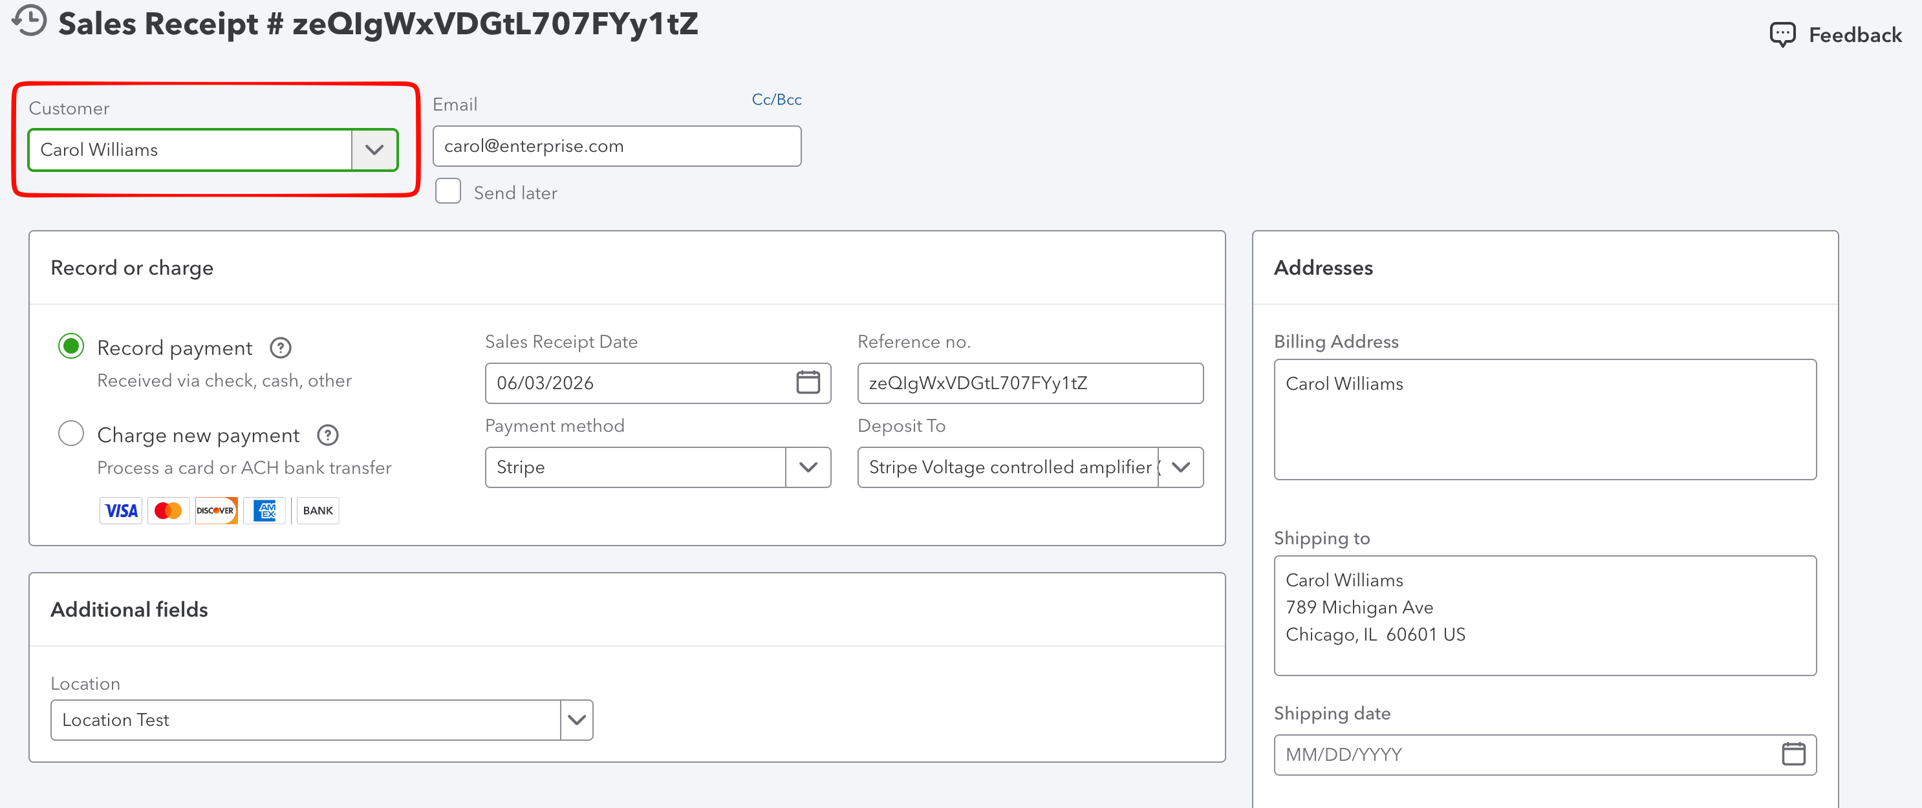Select the Charge new payment option
The height and width of the screenshot is (808, 1922).
[71, 434]
